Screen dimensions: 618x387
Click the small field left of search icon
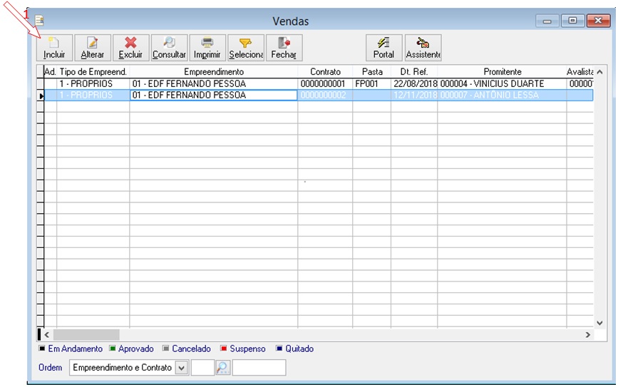(202, 368)
